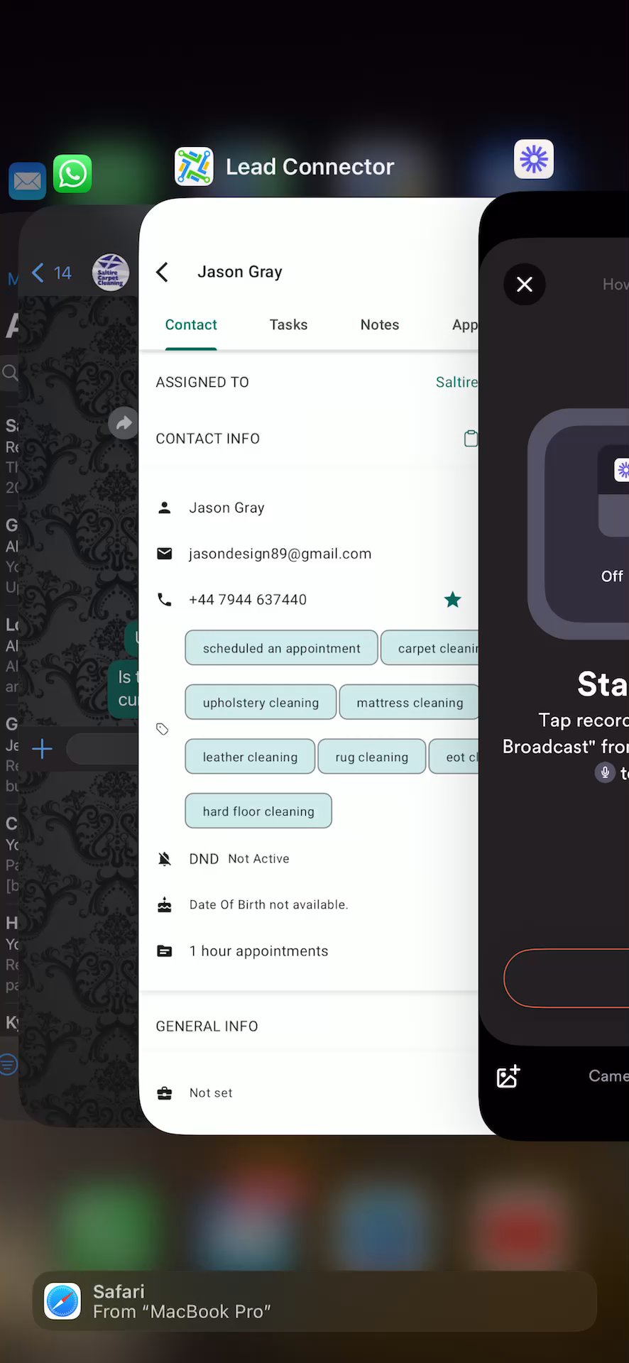Go back using WhatsApp's 14 chevron
This screenshot has width=629, height=1363.
(x=52, y=273)
